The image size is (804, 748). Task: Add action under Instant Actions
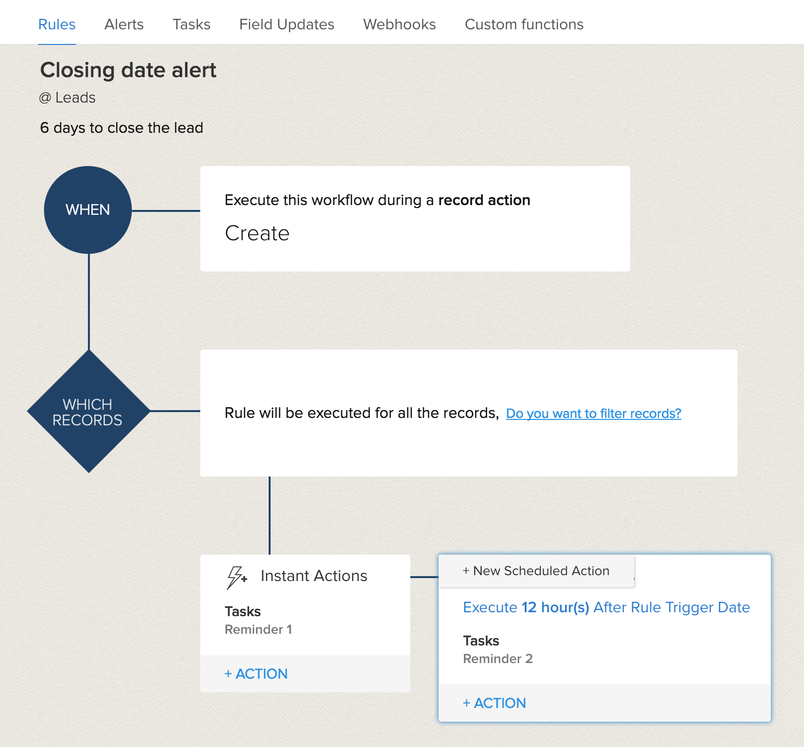point(256,674)
